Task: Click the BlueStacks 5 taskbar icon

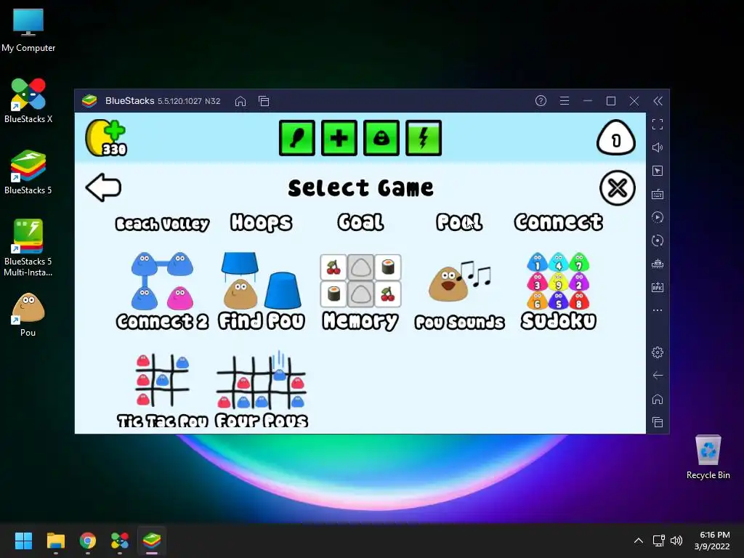Action: click(x=152, y=541)
